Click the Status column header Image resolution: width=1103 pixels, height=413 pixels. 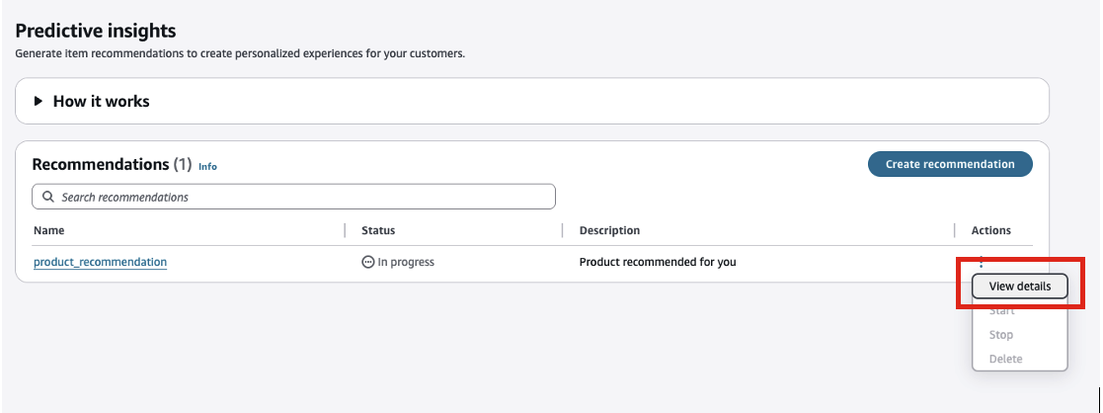tap(378, 230)
